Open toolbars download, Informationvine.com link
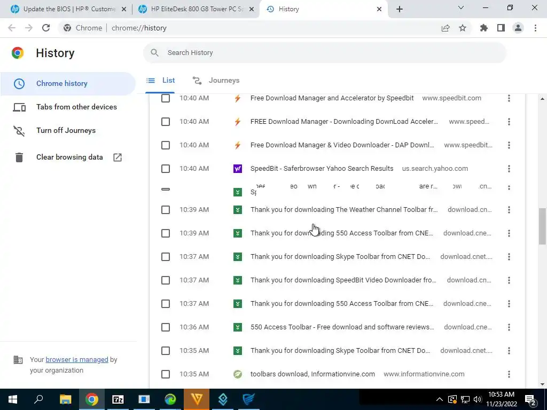The image size is (547, 410). pos(312,374)
